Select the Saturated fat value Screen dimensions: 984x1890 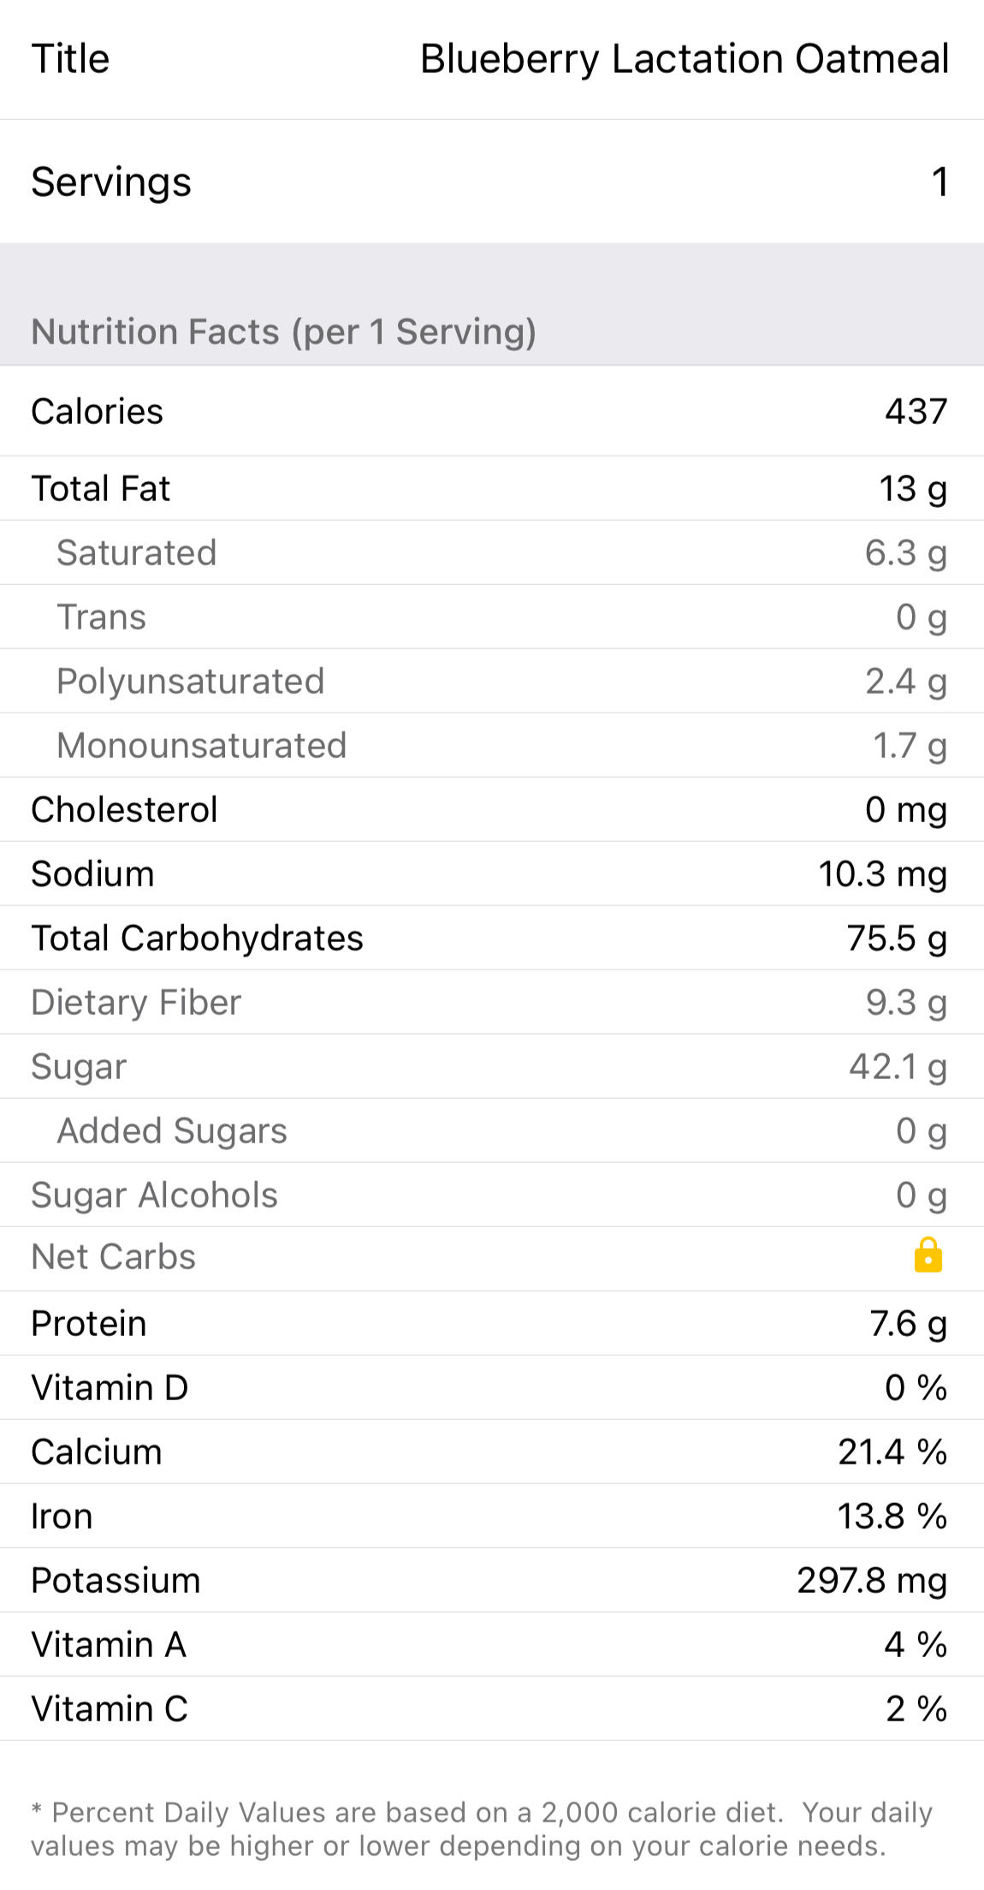(x=905, y=553)
